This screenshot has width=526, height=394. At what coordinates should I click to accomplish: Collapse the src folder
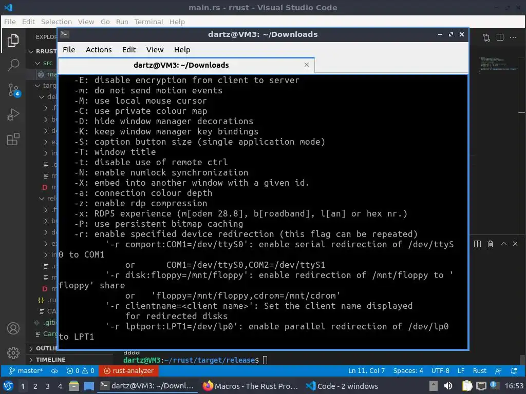(x=37, y=63)
